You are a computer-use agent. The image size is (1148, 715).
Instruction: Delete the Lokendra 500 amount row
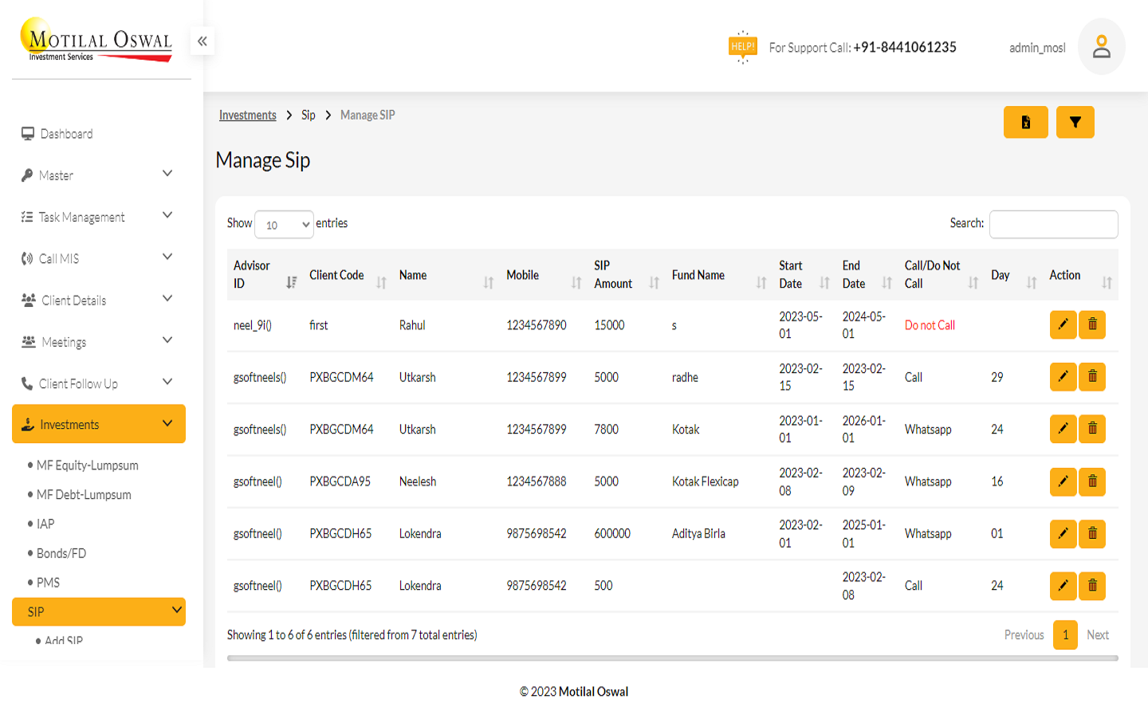coord(1092,586)
